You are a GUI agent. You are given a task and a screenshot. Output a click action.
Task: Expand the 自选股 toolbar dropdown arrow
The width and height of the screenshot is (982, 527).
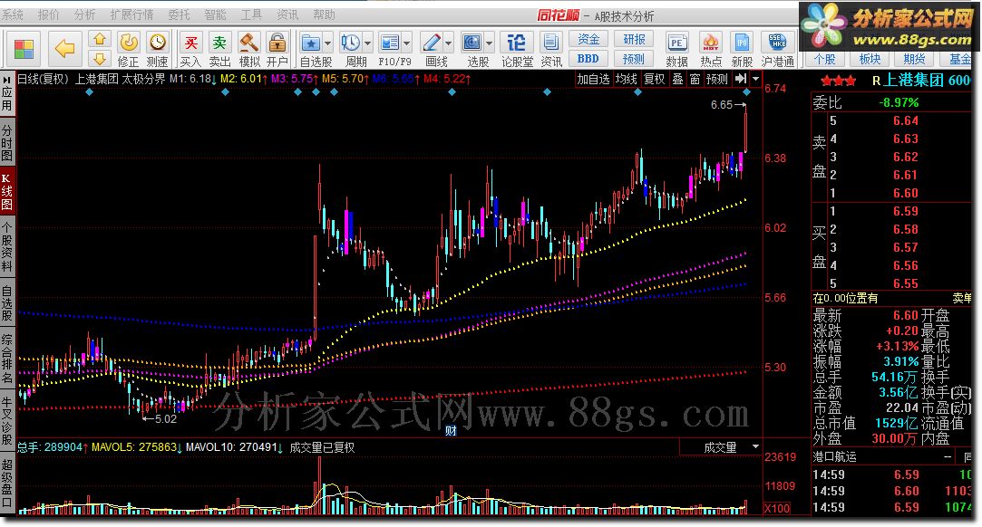(x=327, y=43)
